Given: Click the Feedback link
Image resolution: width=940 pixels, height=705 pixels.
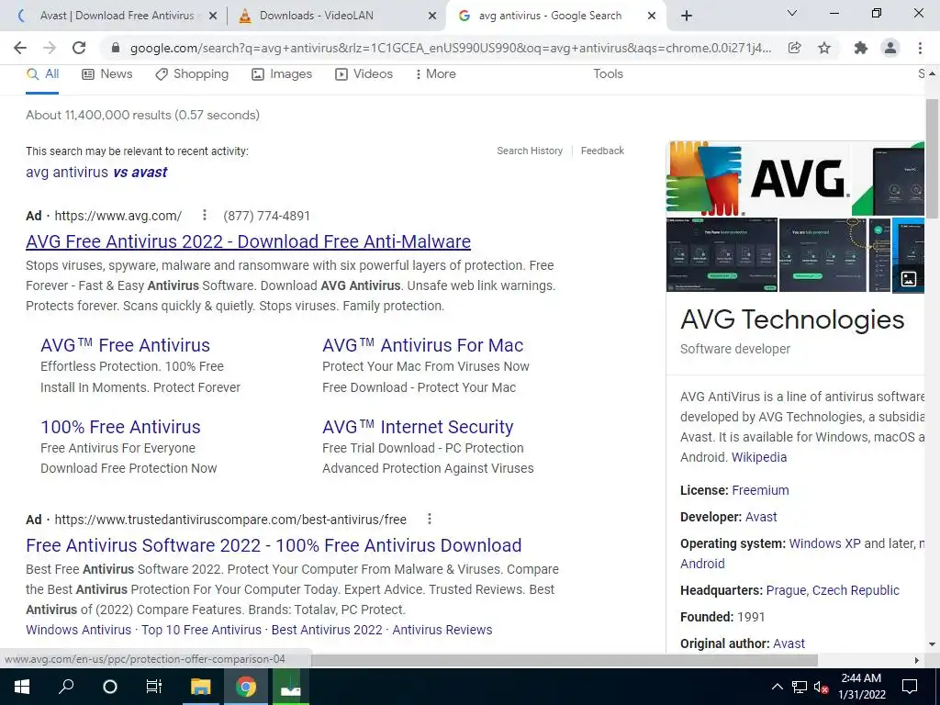Looking at the screenshot, I should pyautogui.click(x=602, y=151).
